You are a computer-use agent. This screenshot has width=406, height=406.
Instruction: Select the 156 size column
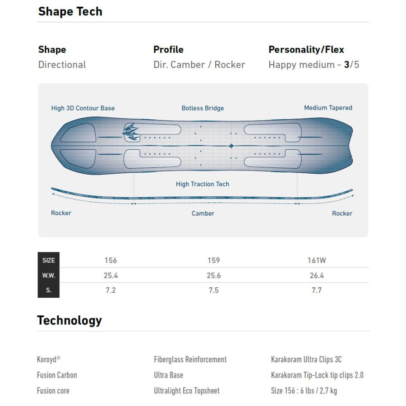tap(111, 260)
